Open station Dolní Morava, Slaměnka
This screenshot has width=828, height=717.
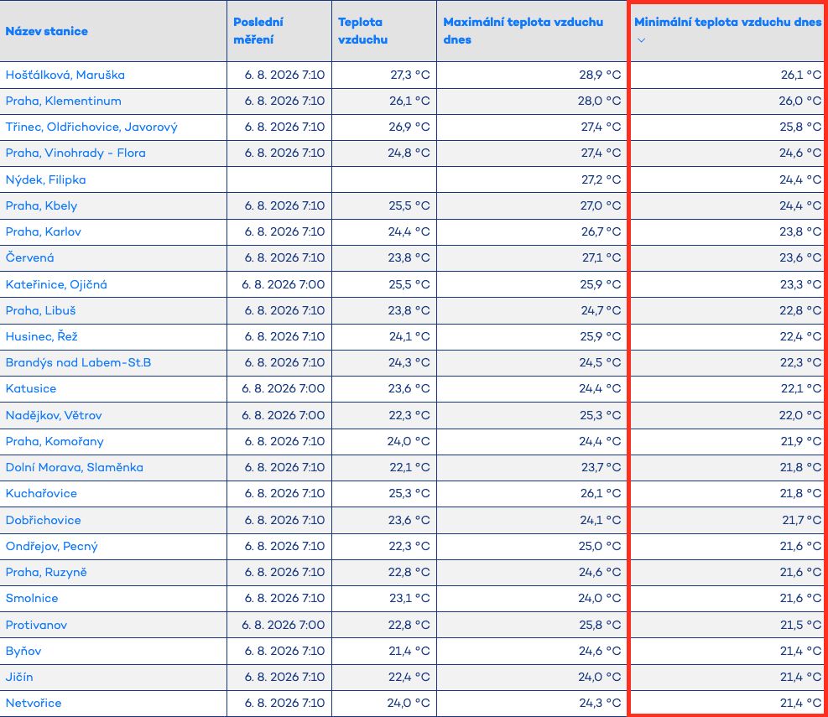tap(75, 467)
